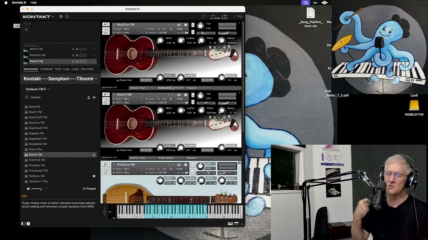Show info for BracZica-TM instrument

pos(186,25)
